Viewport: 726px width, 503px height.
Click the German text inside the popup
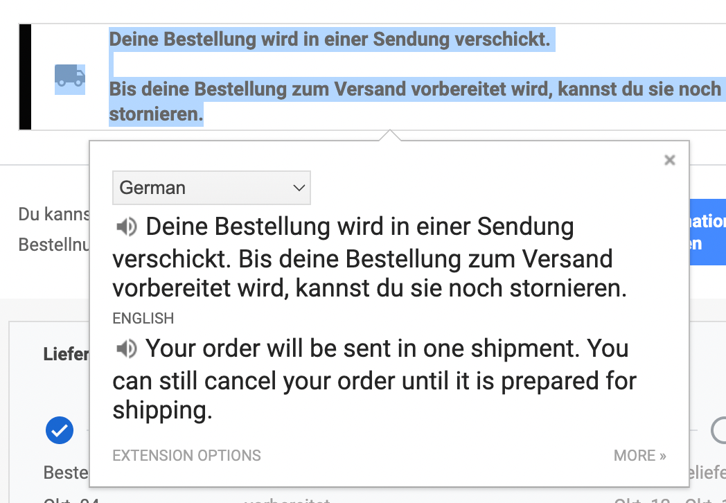pyautogui.click(x=369, y=258)
